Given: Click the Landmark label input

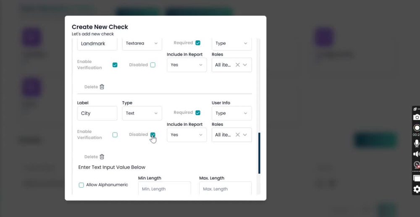Looking at the screenshot, I should 97,43.
